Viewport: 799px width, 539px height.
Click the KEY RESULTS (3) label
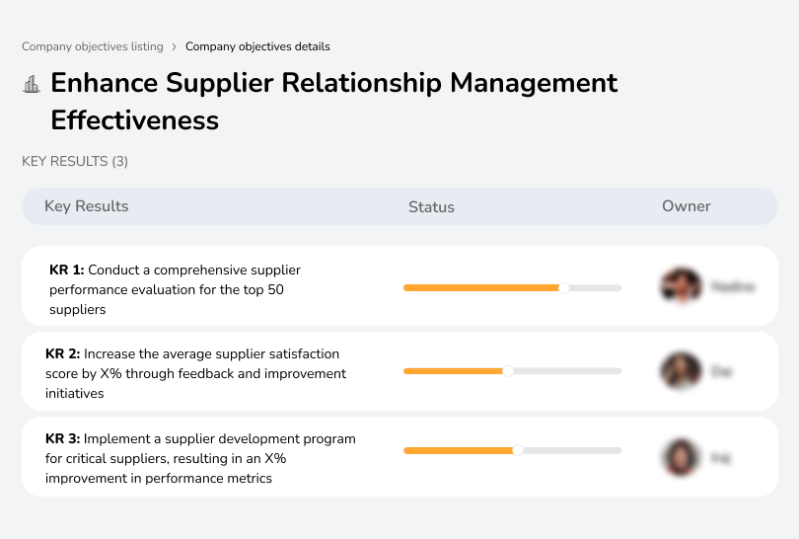[75, 161]
